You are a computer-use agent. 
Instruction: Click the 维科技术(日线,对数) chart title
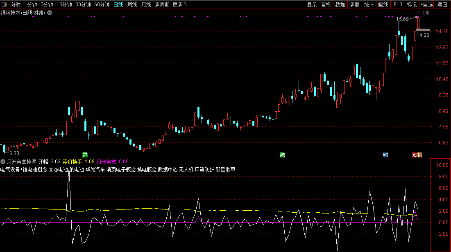click(x=23, y=13)
